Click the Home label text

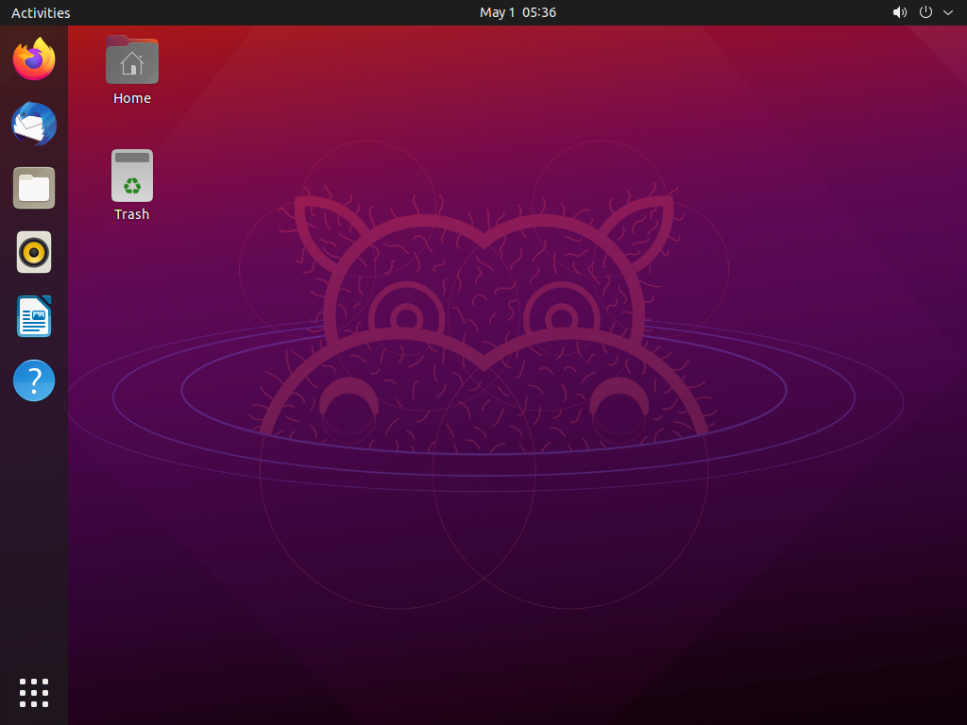(132, 98)
